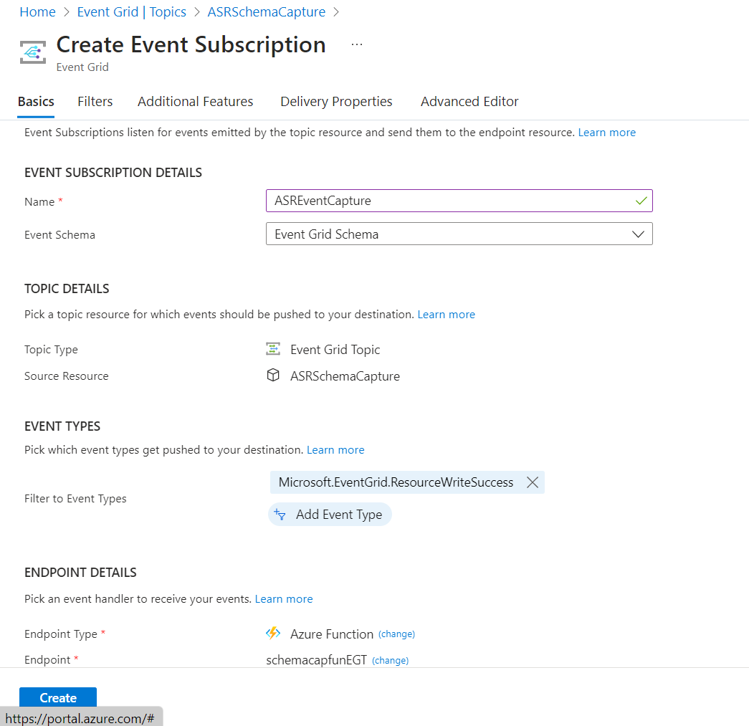Click the Azure Function lightning icon

[x=273, y=634]
